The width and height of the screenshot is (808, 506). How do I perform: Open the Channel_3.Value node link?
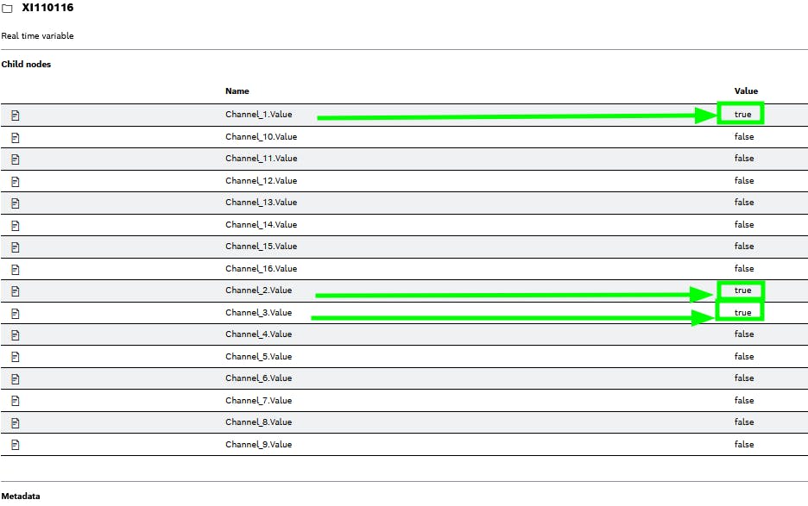[x=259, y=313]
